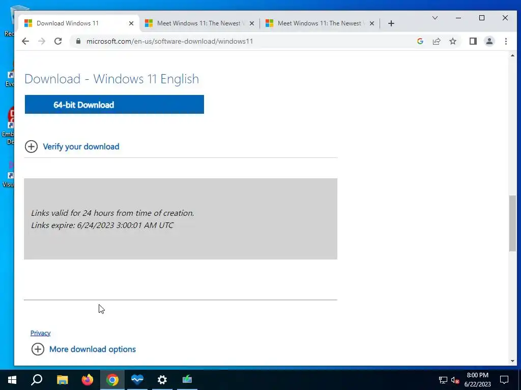Share this page using the share icon

click(436, 41)
